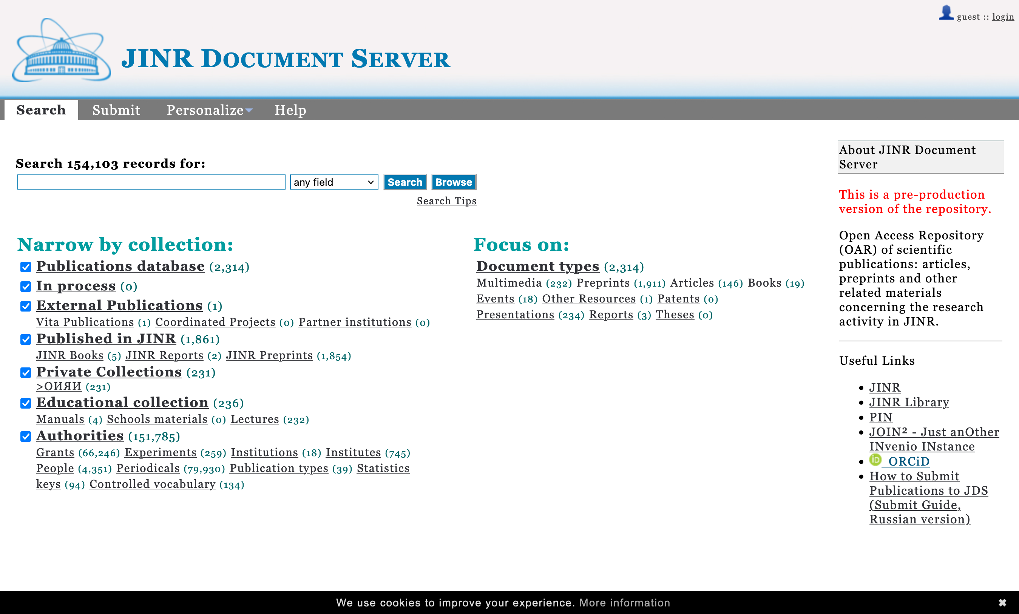Open Books document type link
The height and width of the screenshot is (614, 1019).
[x=764, y=283]
